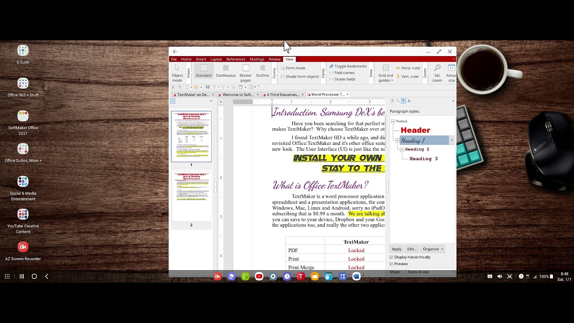Viewport: 574px width, 323px height.
Task: Select the page 1 thumbnail
Action: point(191,136)
